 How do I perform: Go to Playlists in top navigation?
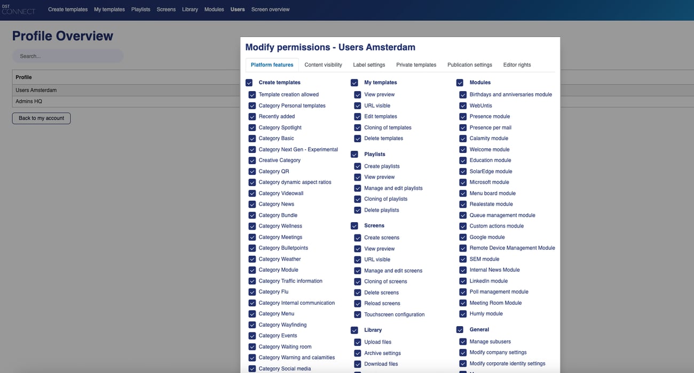141,10
